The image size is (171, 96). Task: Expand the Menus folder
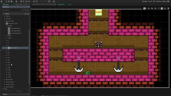pyautogui.click(x=5, y=16)
